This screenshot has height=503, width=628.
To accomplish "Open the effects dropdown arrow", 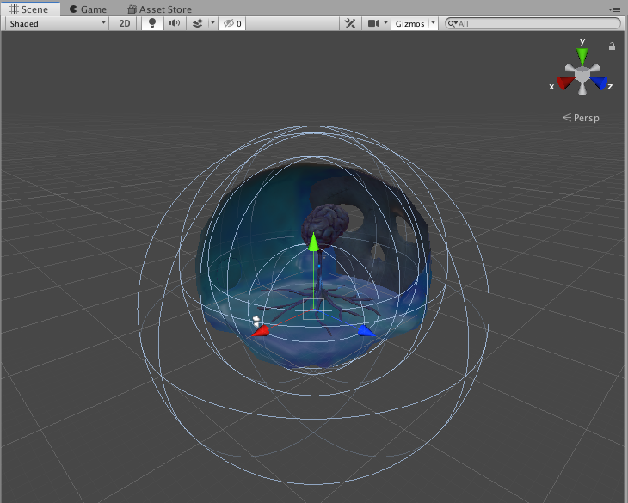I will point(212,23).
